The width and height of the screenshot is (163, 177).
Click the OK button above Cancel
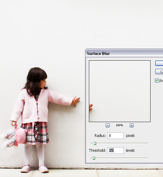[x=159, y=63]
